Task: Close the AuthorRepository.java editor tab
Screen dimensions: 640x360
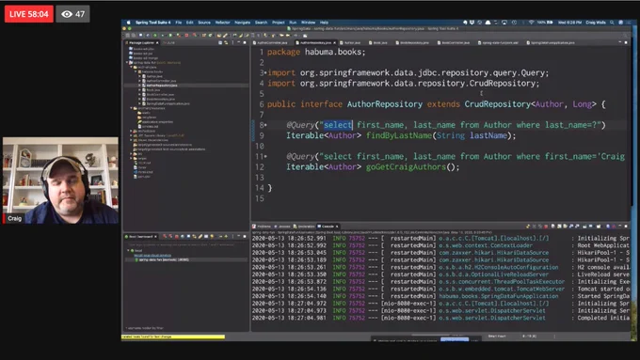Action: click(x=335, y=42)
